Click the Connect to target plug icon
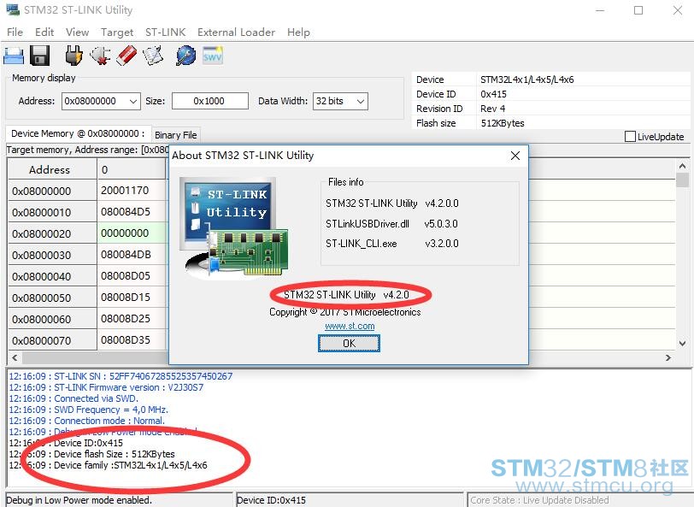Screen dimensions: 694x507 (74, 56)
